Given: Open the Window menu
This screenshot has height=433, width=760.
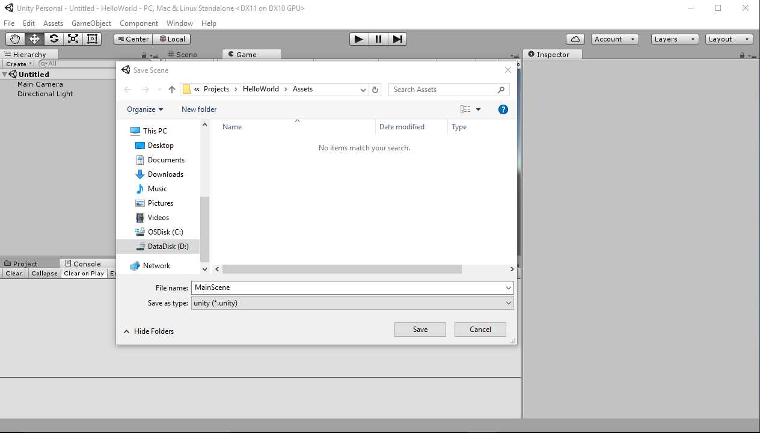Looking at the screenshot, I should point(180,23).
